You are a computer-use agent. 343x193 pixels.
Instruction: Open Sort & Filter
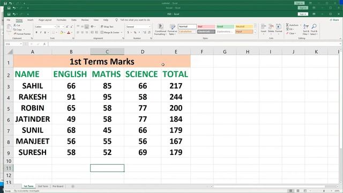tap(306, 29)
